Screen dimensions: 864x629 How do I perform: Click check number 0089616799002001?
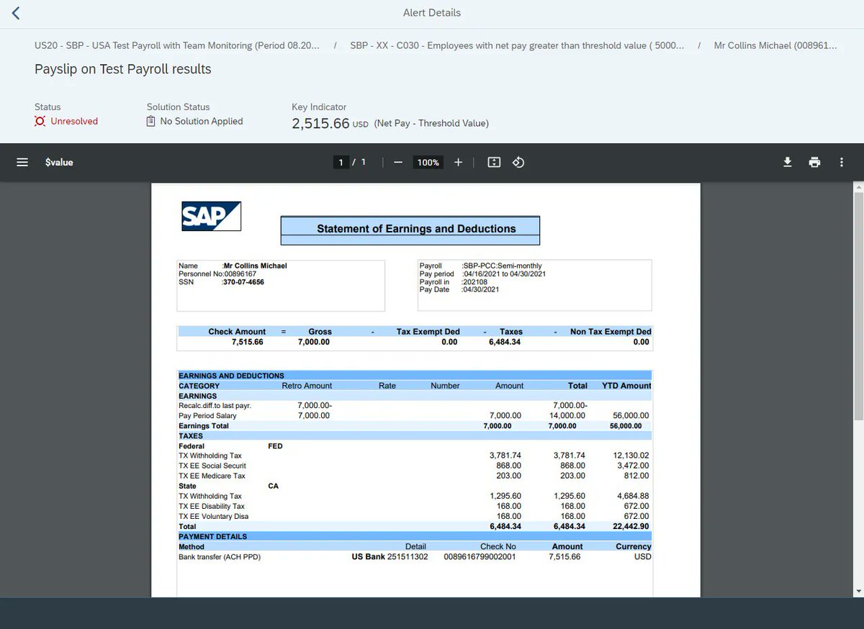click(x=480, y=557)
